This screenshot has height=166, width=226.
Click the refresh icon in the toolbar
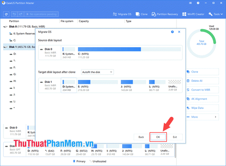point(6,14)
